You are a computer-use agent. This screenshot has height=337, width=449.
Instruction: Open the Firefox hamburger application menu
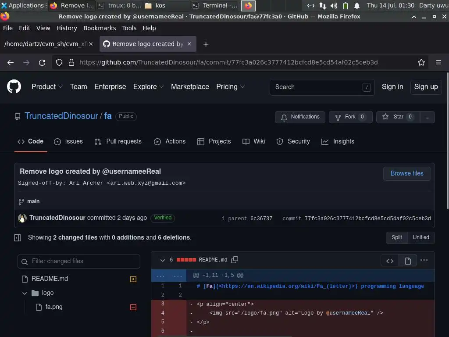pos(438,62)
